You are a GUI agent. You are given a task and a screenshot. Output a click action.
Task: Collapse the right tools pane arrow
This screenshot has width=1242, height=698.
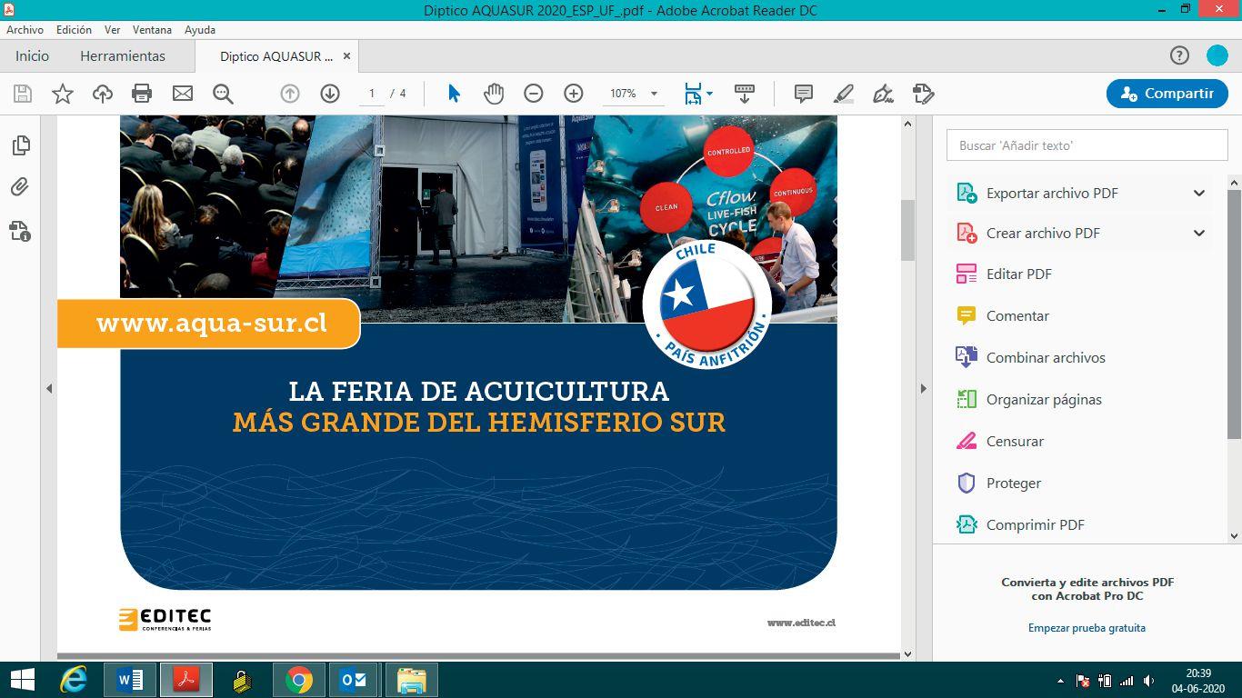coord(923,388)
